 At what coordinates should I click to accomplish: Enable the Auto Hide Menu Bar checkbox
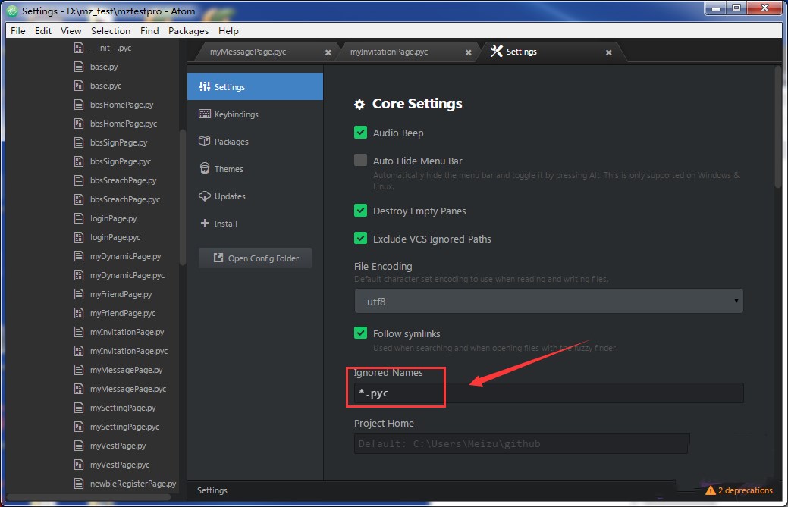tap(361, 161)
